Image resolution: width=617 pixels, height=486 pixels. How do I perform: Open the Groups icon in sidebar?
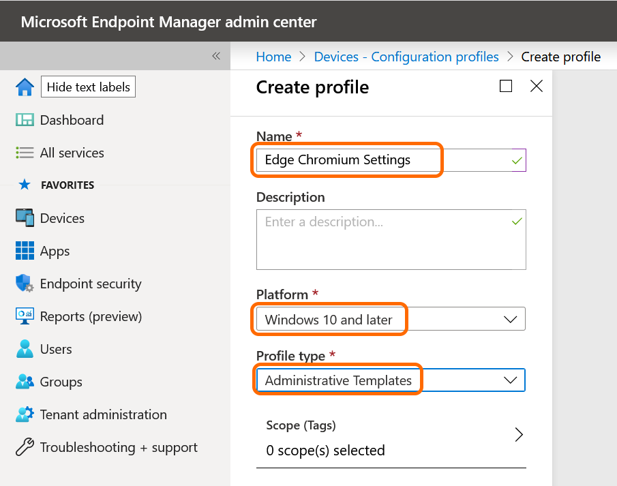tap(25, 382)
